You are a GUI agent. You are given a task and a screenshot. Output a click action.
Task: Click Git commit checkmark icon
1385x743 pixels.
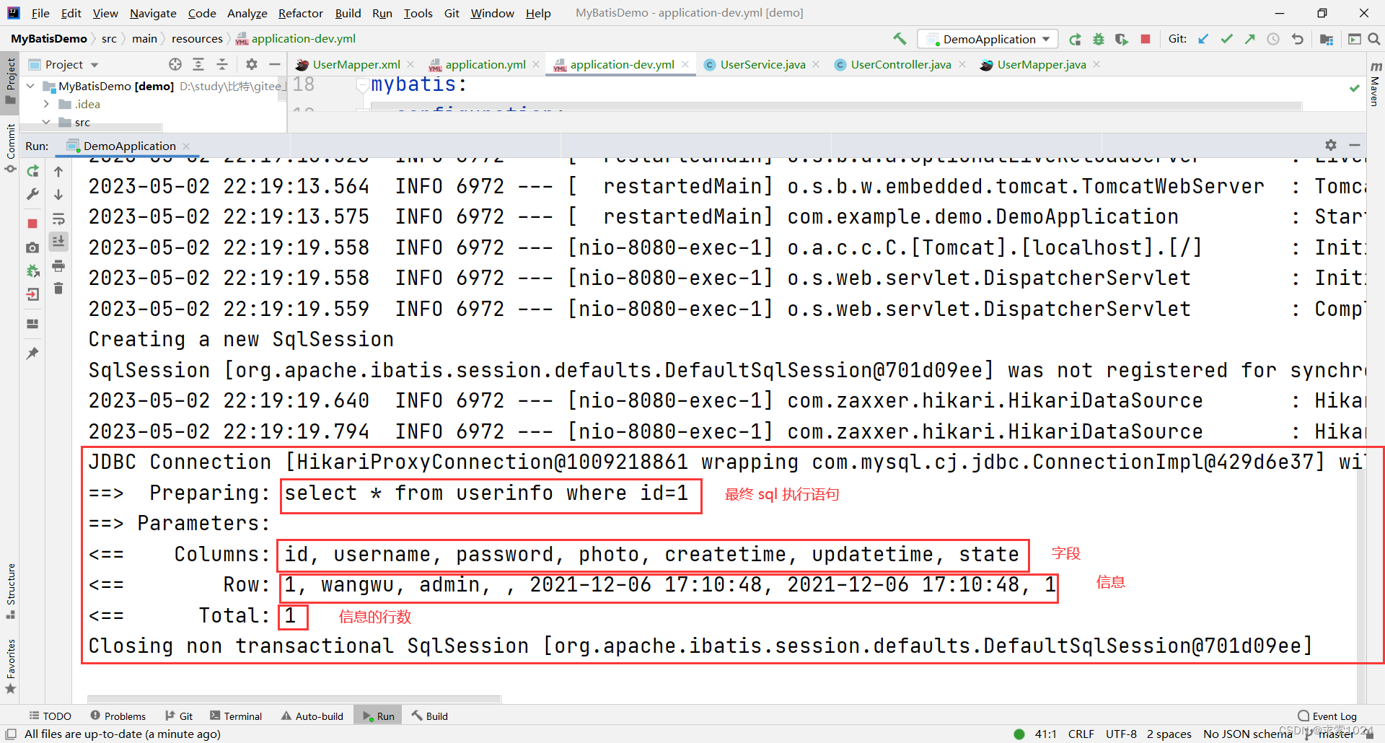[1226, 39]
